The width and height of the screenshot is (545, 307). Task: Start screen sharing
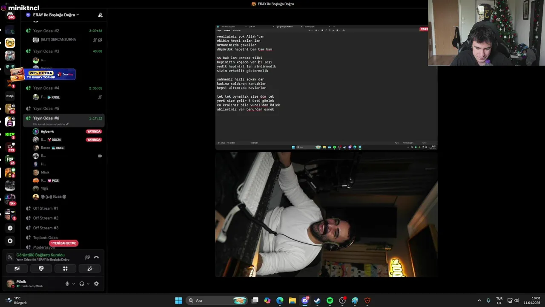41,269
